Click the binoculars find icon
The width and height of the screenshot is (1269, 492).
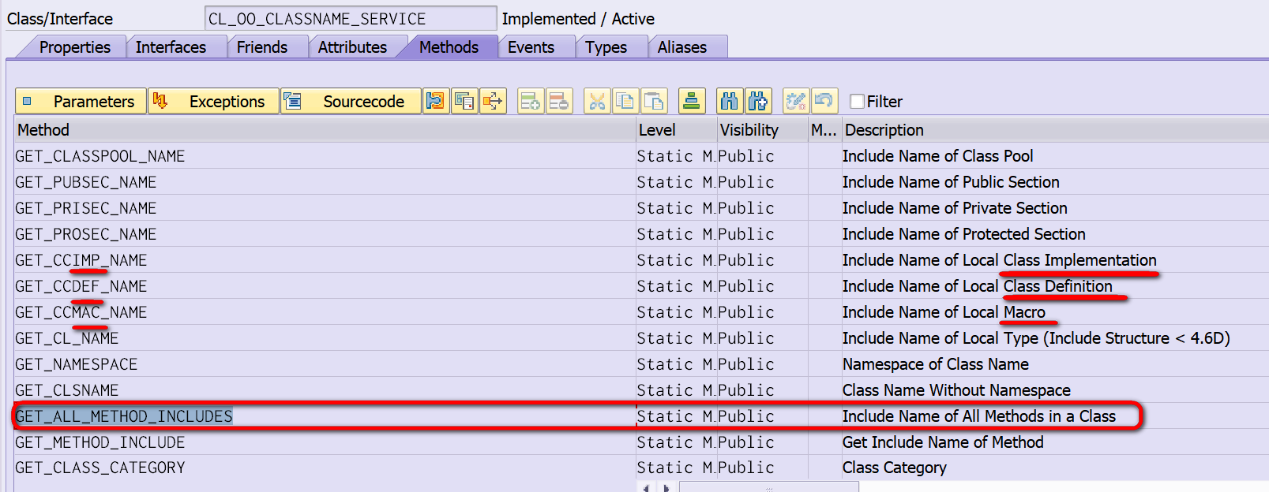pos(730,101)
